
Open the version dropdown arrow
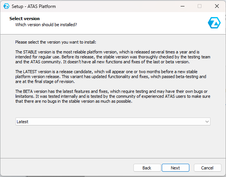pos(207,122)
